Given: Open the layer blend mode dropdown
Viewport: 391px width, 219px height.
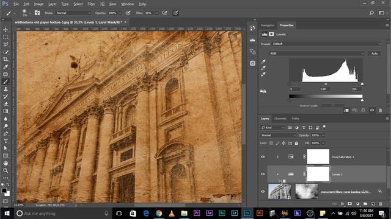Looking at the screenshot, I should (x=278, y=135).
